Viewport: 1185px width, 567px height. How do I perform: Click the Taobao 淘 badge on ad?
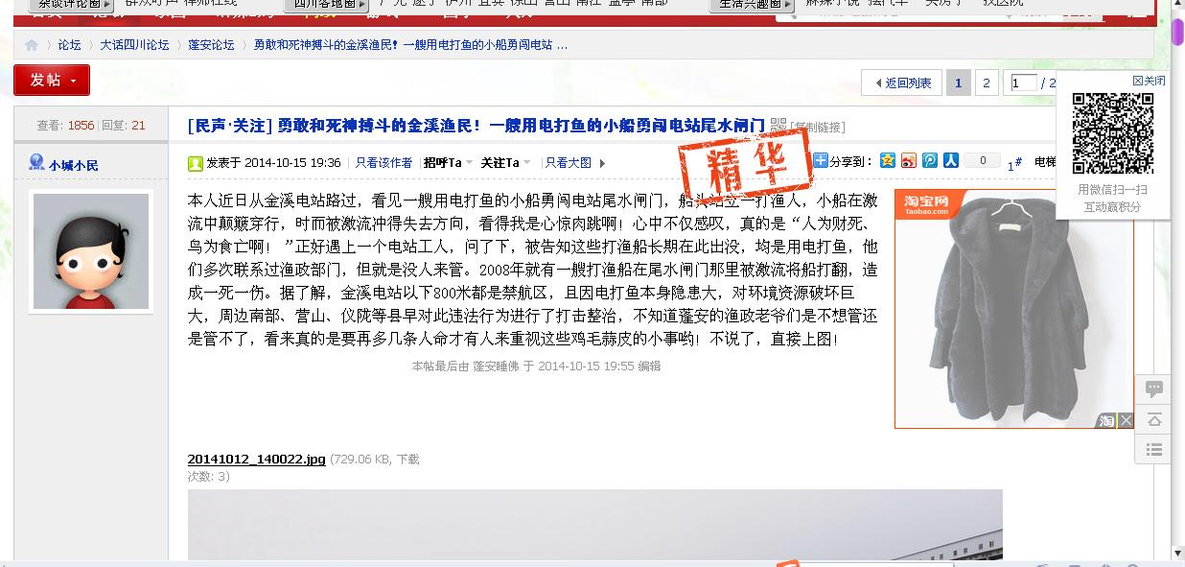click(1107, 420)
